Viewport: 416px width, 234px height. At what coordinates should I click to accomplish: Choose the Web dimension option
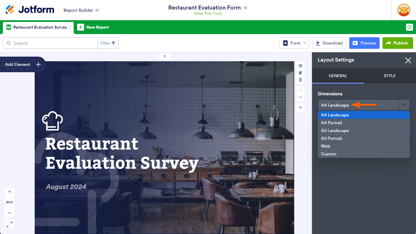point(326,146)
